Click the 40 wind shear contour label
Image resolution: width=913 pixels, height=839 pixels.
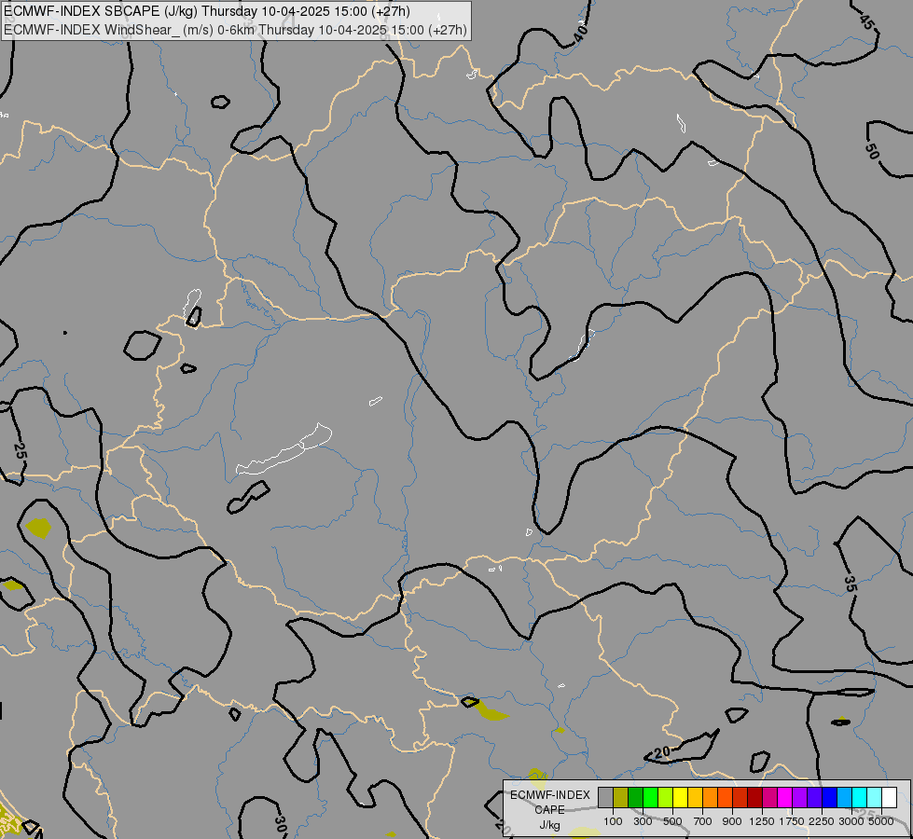pos(580,34)
